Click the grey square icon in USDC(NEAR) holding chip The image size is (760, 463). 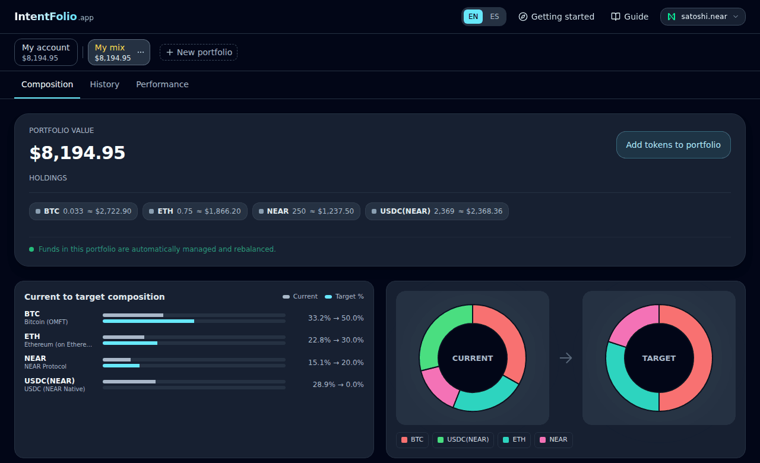tap(374, 211)
